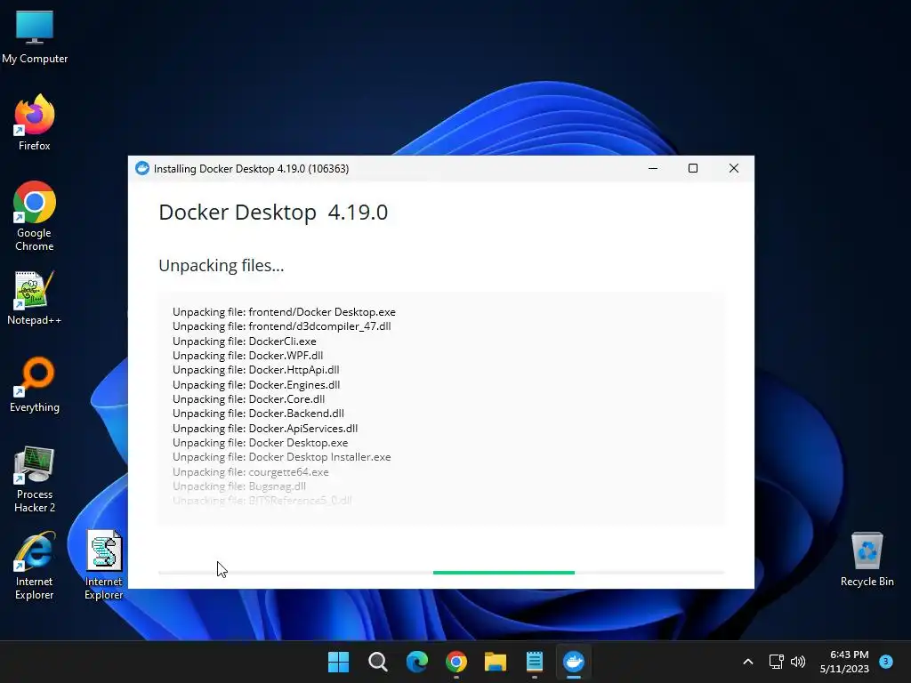Click the 'Unpacking files...' status text
Screen dimensions: 911x683
[222, 265]
